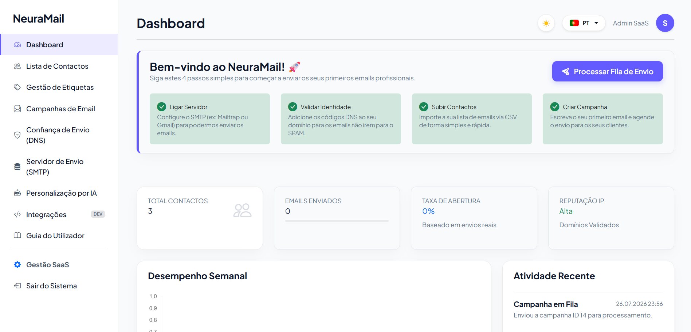Toggle light/dark theme with sun button
Image resolution: width=691 pixels, height=332 pixels.
tap(546, 23)
